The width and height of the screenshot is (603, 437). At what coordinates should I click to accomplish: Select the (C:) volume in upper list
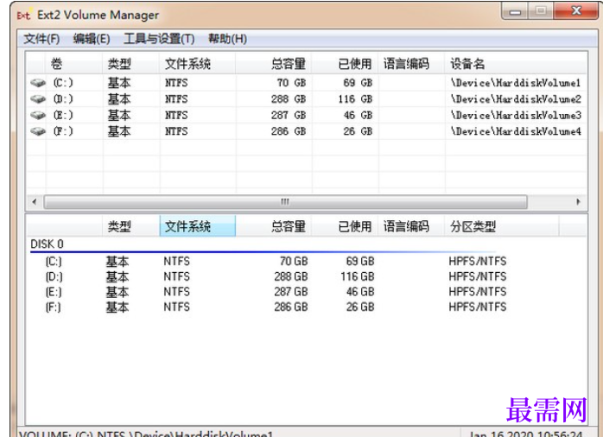coord(63,83)
